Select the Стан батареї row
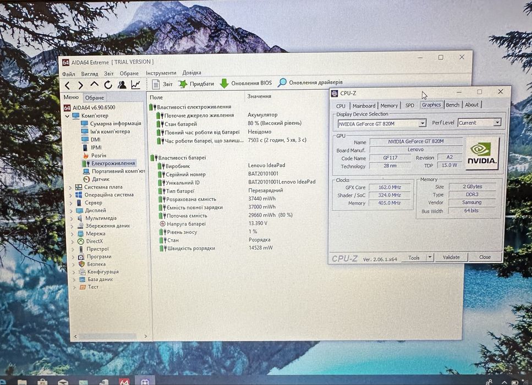 coord(229,123)
